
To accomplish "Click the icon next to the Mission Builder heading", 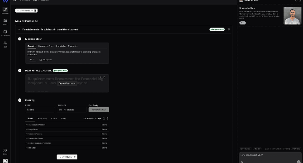I will 37,21.
